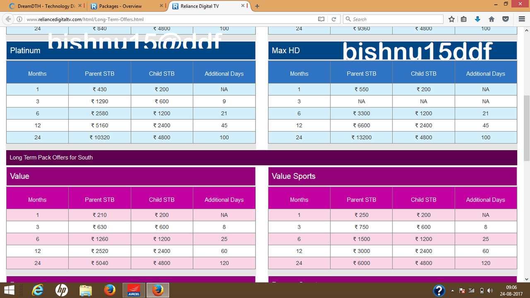Check the network signal tray icon

click(x=471, y=291)
